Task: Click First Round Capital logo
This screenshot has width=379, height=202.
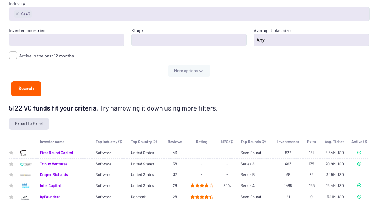Action: [23, 153]
